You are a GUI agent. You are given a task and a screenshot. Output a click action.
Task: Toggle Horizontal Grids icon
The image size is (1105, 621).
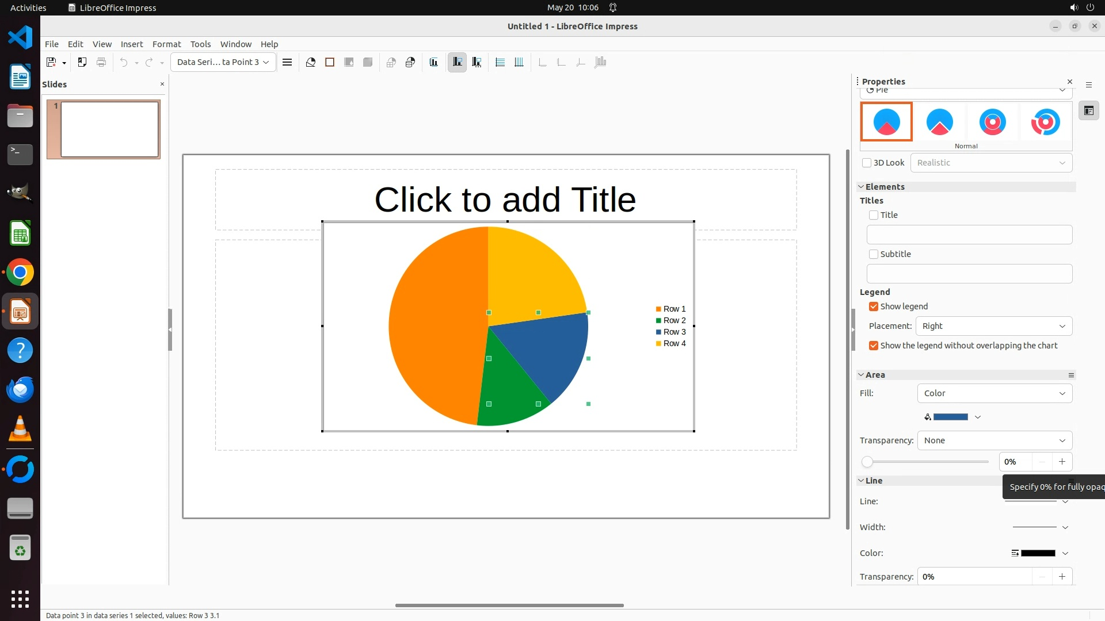point(500,62)
